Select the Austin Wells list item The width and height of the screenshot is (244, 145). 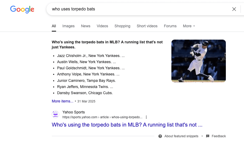tap(86, 62)
